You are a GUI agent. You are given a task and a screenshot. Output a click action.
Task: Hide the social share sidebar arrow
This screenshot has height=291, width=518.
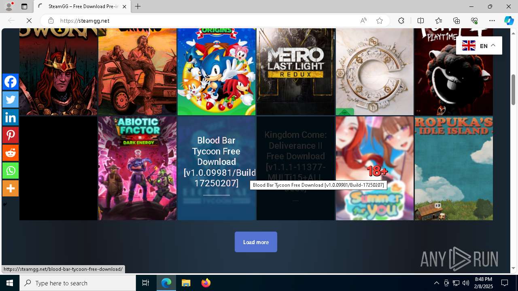pyautogui.click(x=5, y=205)
